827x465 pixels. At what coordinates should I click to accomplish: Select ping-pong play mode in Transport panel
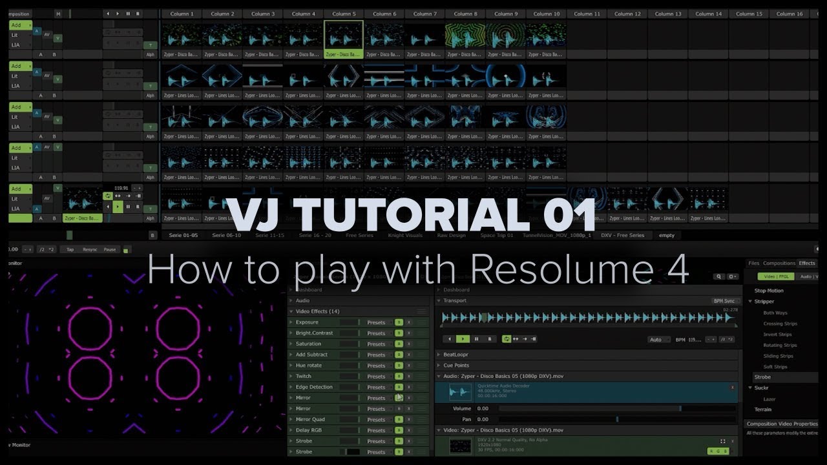(x=516, y=338)
